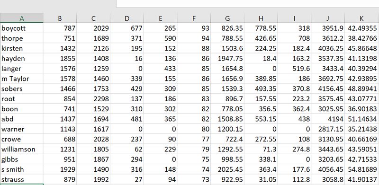
Task: Select the cell containing 'boon'
Action: (22, 109)
